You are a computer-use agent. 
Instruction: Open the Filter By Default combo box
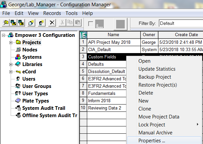tap(181, 23)
